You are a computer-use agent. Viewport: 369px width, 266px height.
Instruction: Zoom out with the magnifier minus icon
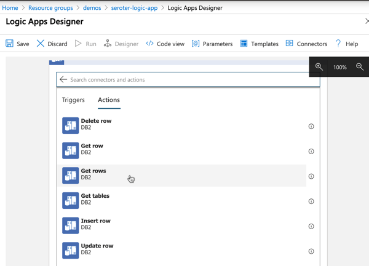pos(360,66)
